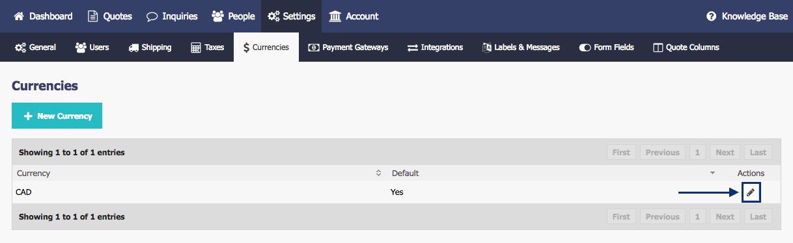Open the Quote Columns tab

pos(686,47)
